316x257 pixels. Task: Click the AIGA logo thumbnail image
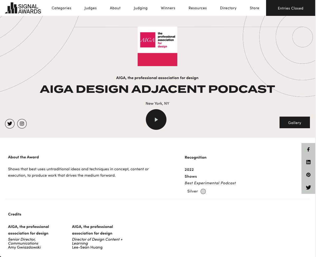coord(157,46)
